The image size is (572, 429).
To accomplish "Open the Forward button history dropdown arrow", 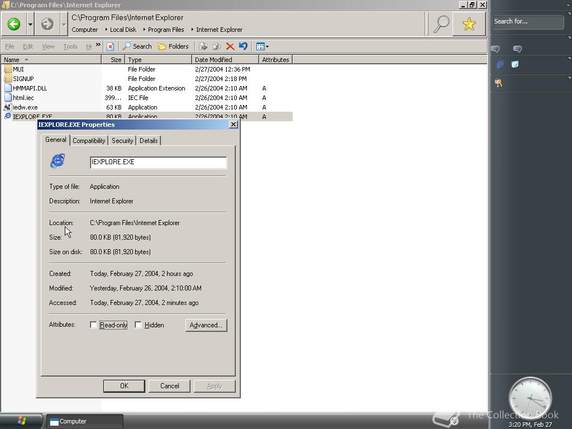I will (64, 24).
